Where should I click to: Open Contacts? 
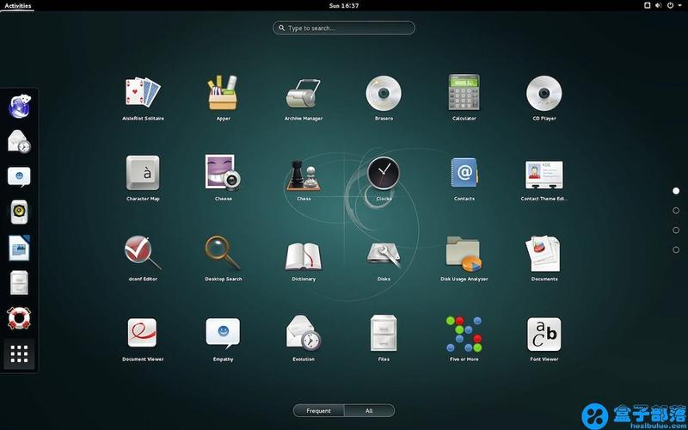pos(464,178)
